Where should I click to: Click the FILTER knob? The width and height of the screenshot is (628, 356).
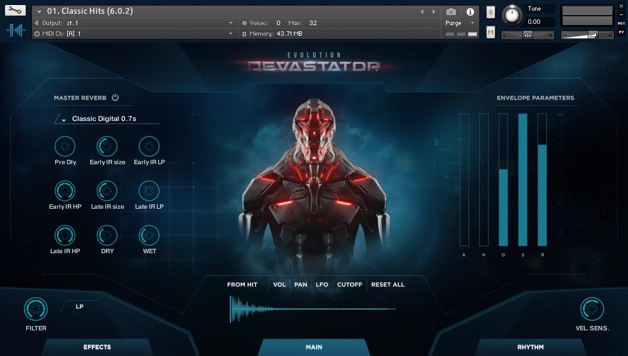pos(36,309)
